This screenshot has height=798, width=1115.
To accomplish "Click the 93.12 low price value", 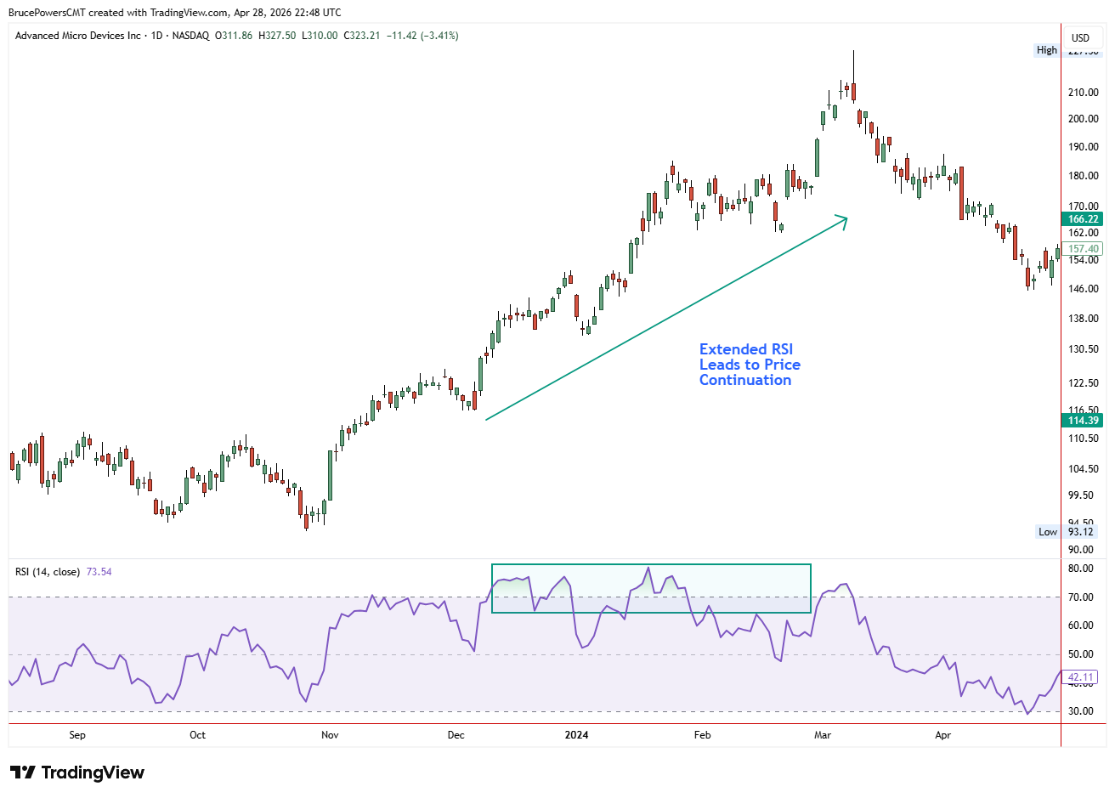I will click(x=1081, y=532).
